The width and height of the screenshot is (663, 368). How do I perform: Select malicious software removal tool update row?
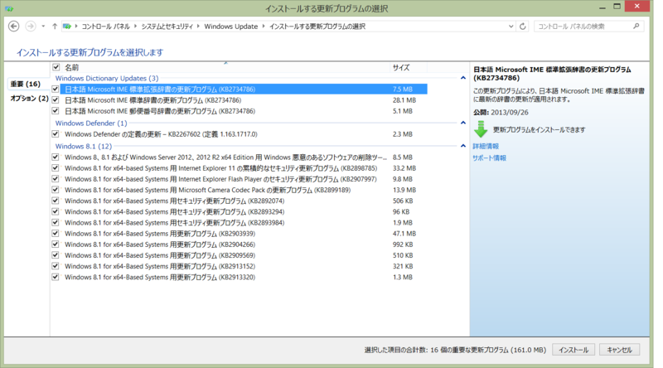coord(239,157)
